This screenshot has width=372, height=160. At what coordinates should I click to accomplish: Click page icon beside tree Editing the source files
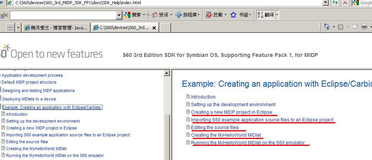click(3, 141)
